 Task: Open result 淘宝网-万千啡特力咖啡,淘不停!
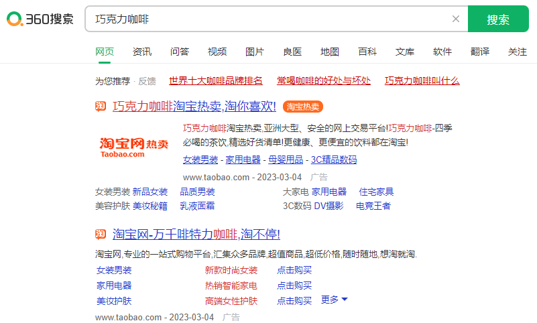click(196, 235)
